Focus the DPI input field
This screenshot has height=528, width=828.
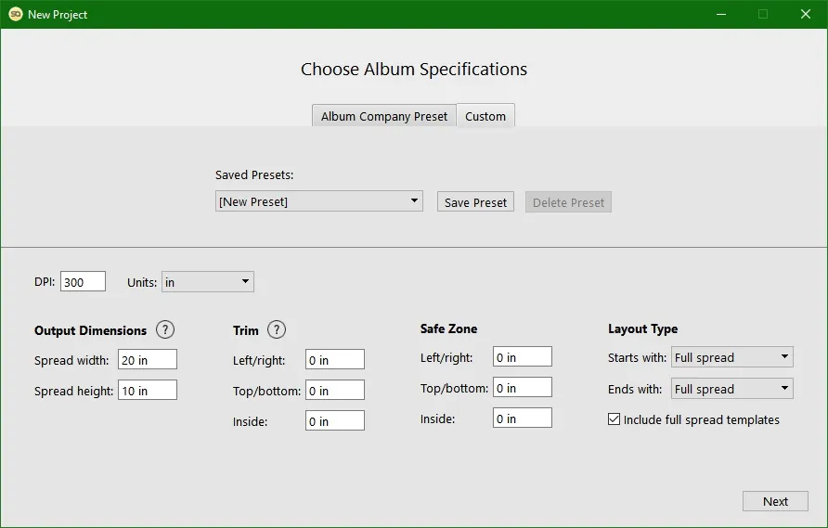tap(83, 281)
